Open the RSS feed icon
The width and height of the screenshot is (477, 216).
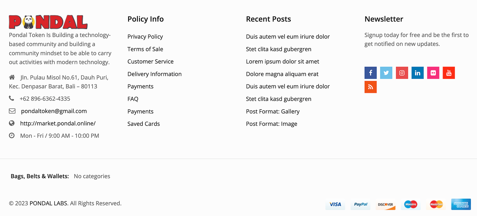pyautogui.click(x=370, y=87)
